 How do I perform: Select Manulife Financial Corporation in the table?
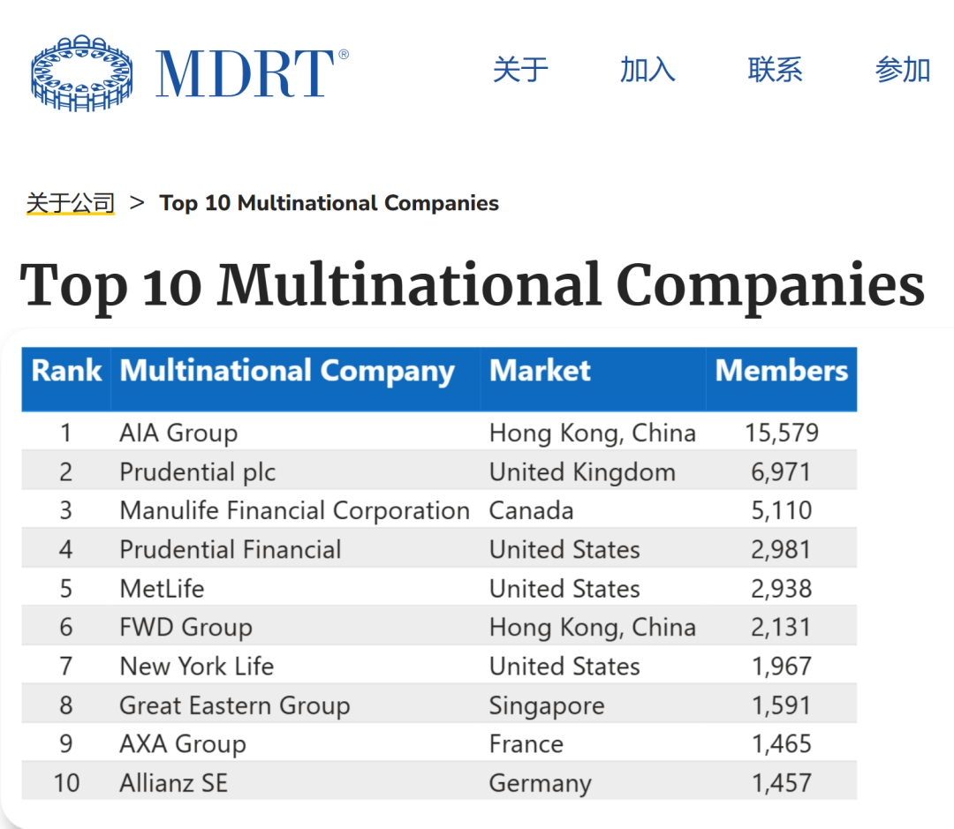click(293, 510)
